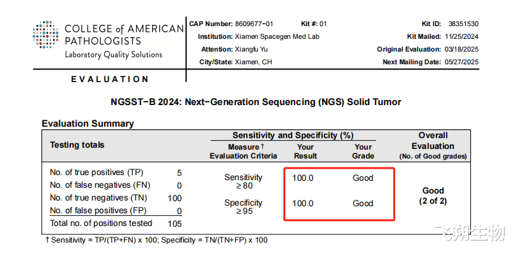Screen dimensions: 515x254
Task: Click the Overall Evaluation Good (2 of 2)
Action: 433,195
